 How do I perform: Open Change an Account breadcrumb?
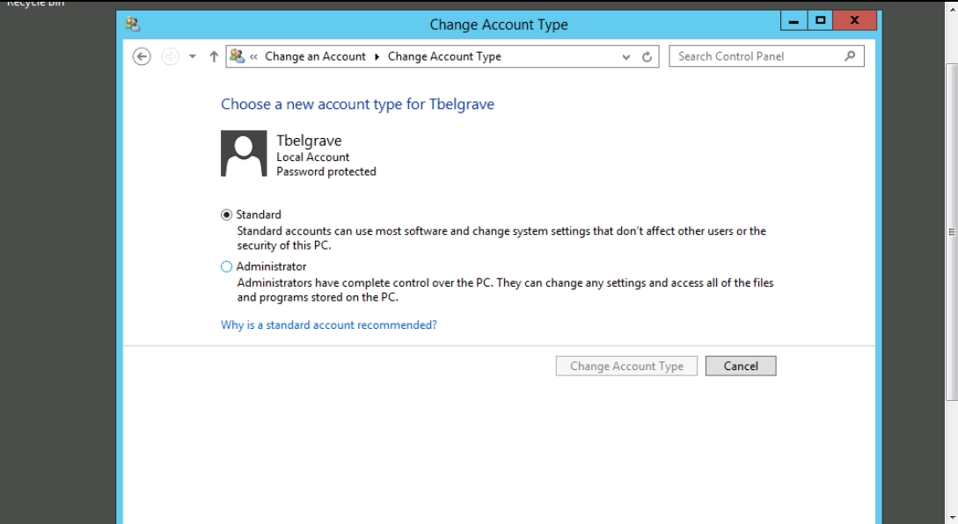pos(315,56)
